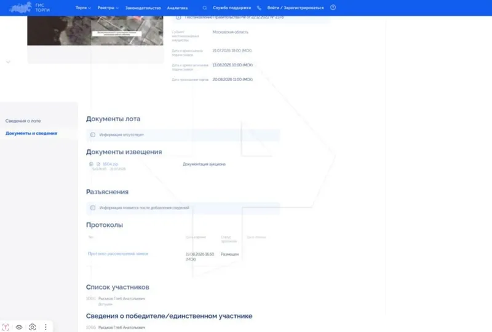Image resolution: width=492 pixels, height=332 pixels.
Task: Click the 21.07.2026 18:00 start date
Action: (x=232, y=50)
